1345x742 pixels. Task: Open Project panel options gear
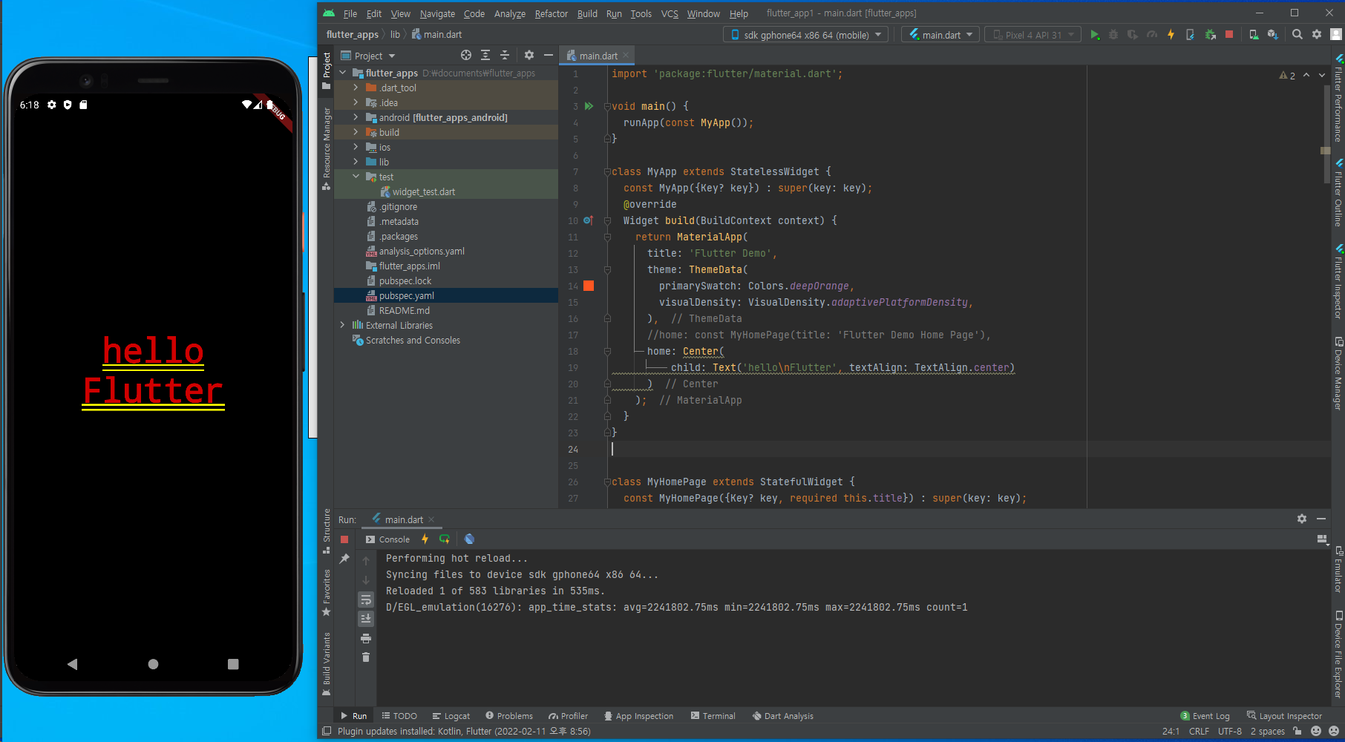pyautogui.click(x=529, y=56)
